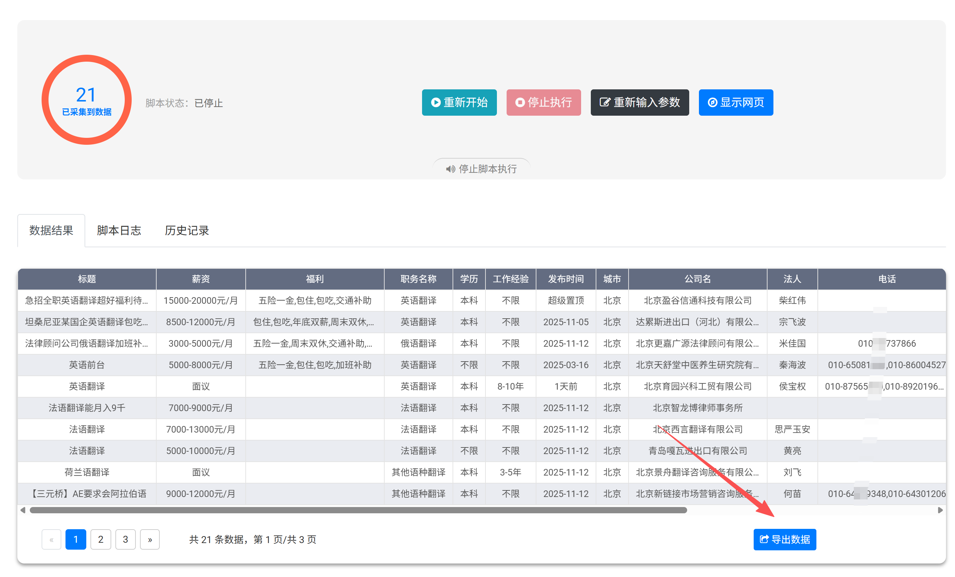Click the 薪资 column header
Image resolution: width=955 pixels, height=577 pixels.
coord(200,279)
